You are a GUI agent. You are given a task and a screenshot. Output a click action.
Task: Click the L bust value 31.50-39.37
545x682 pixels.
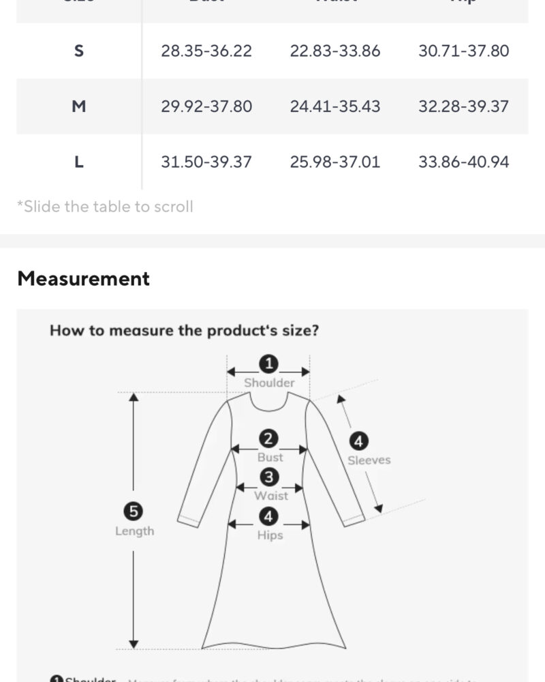click(206, 162)
